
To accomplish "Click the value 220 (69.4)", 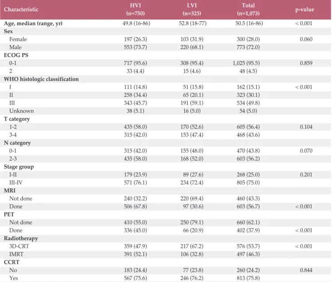I will [192, 198].
